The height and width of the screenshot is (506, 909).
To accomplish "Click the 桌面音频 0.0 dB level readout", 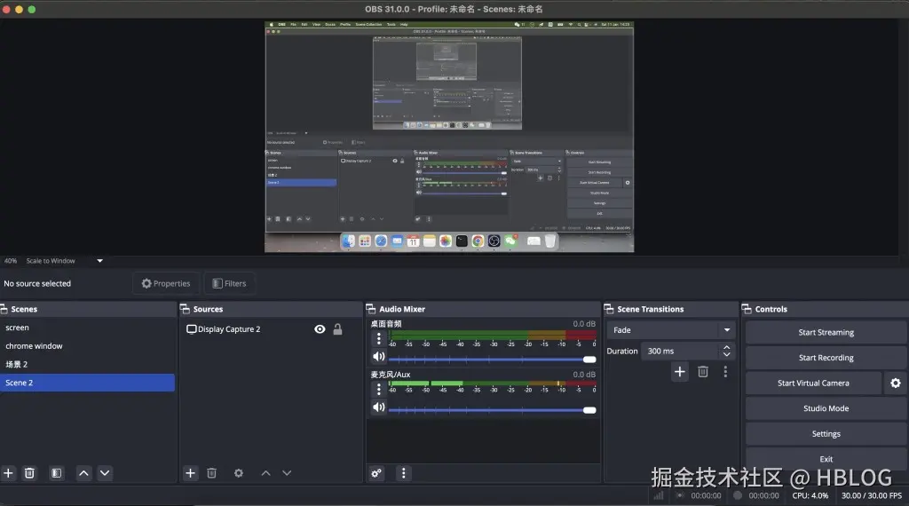I will (x=584, y=324).
